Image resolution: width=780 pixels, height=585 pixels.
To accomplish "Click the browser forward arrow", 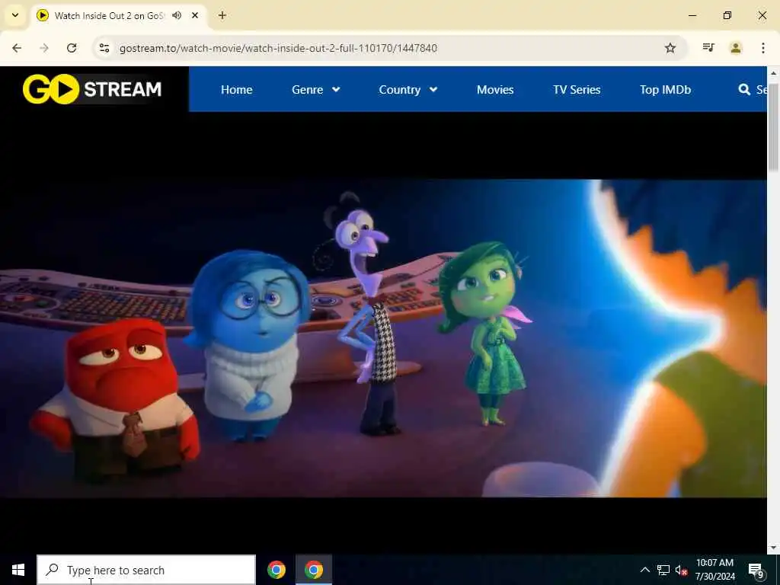I will [x=44, y=48].
